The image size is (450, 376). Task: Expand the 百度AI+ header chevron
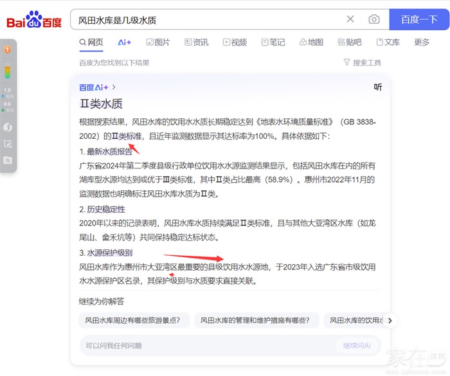(114, 87)
